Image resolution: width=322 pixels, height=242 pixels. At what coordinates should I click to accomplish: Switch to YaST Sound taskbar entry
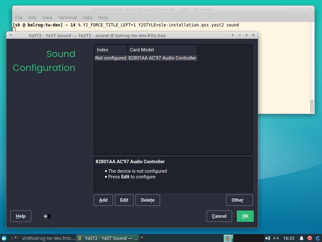tap(108, 238)
